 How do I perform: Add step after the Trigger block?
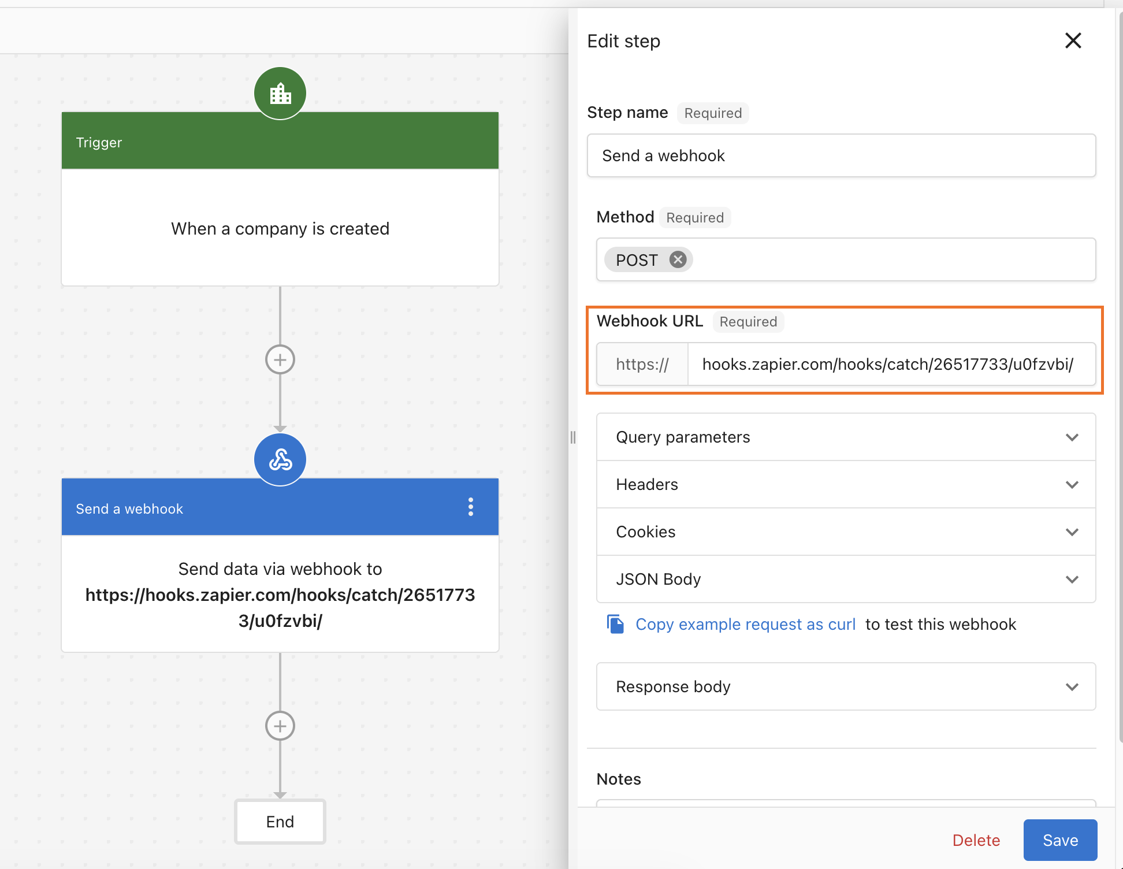click(x=280, y=359)
